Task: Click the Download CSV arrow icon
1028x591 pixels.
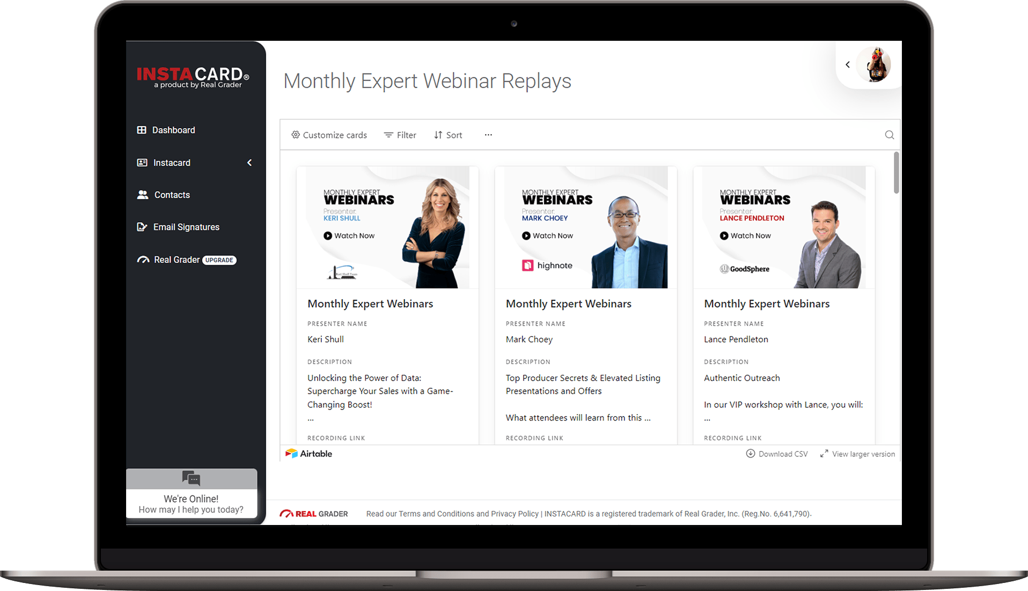Action: click(750, 454)
